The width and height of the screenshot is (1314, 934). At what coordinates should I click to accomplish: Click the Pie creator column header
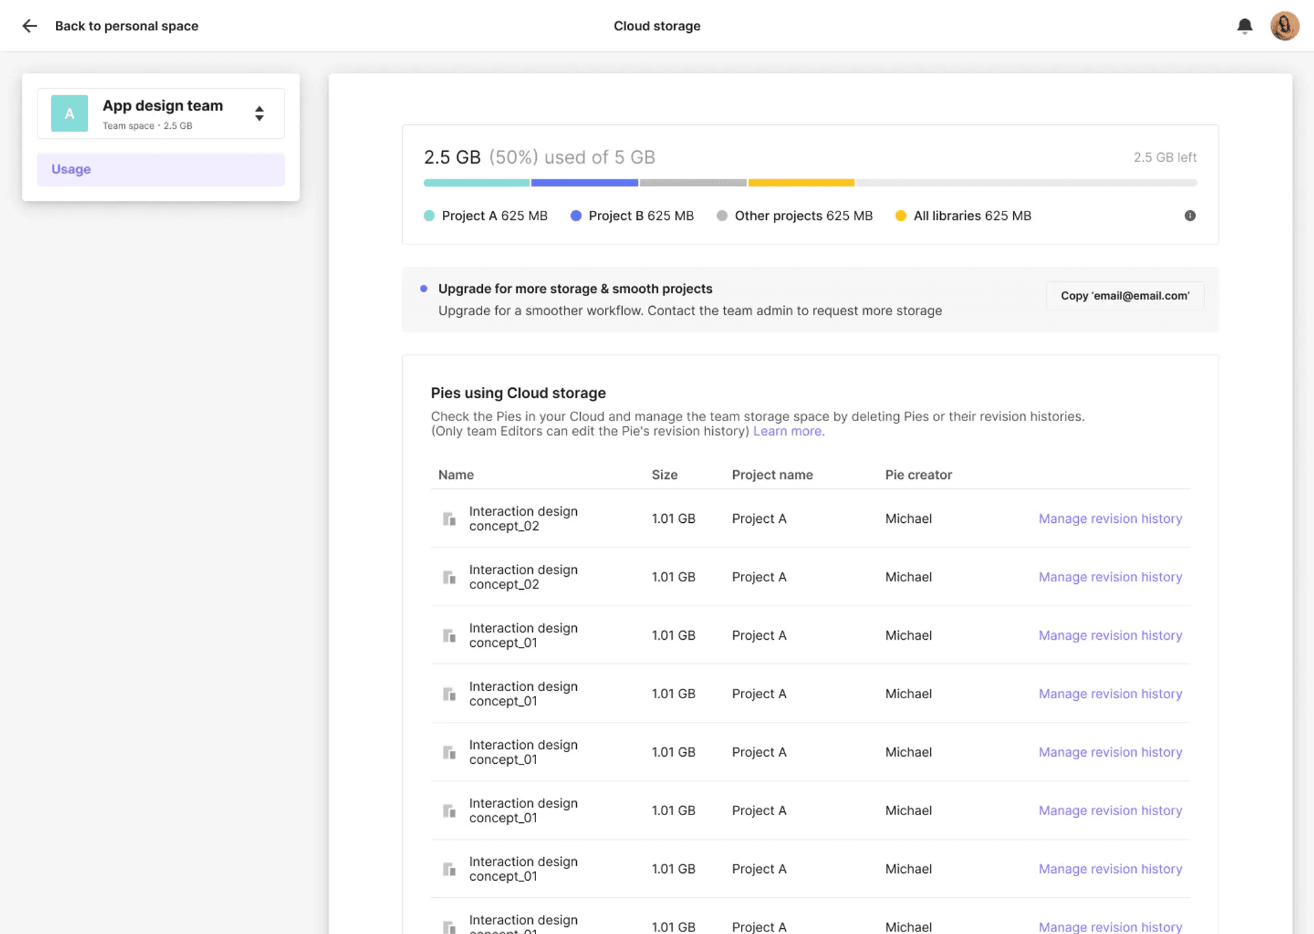point(918,475)
